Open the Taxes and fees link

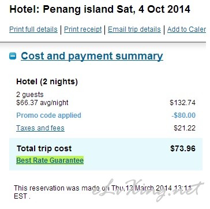40,128
